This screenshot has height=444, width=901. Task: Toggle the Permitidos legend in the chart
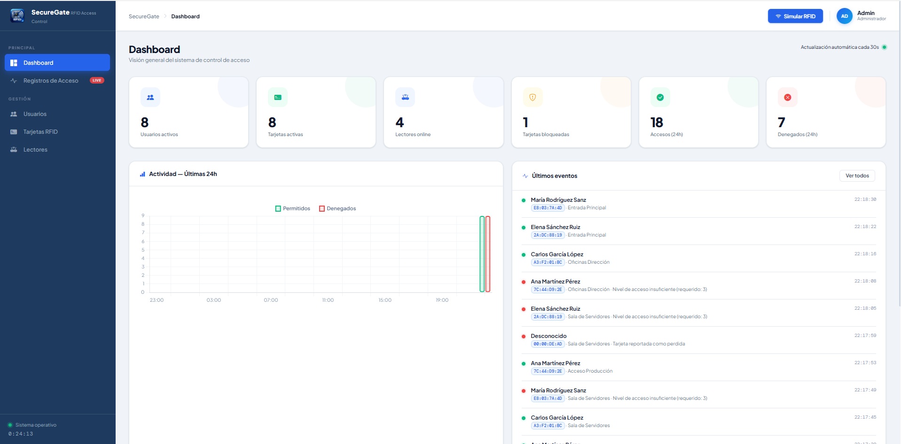tap(292, 208)
